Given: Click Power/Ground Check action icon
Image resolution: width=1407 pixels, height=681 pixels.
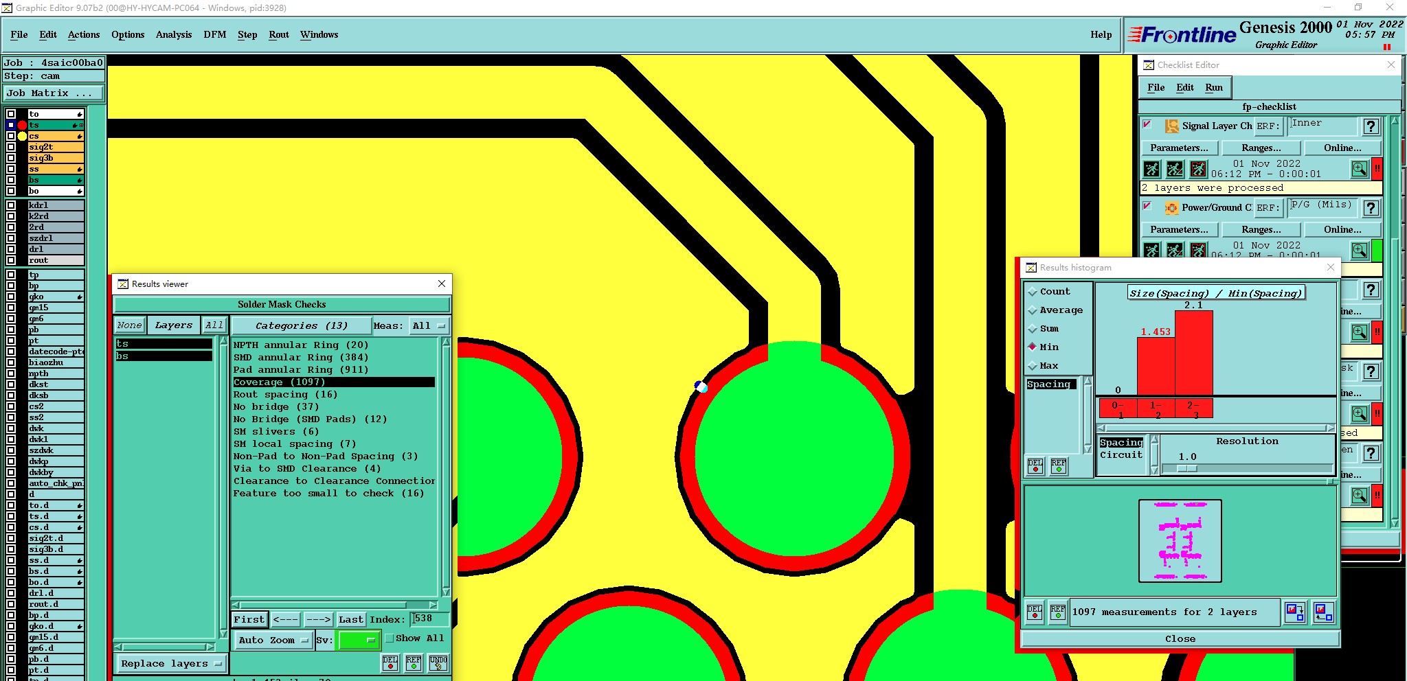Looking at the screenshot, I should tap(1172, 208).
